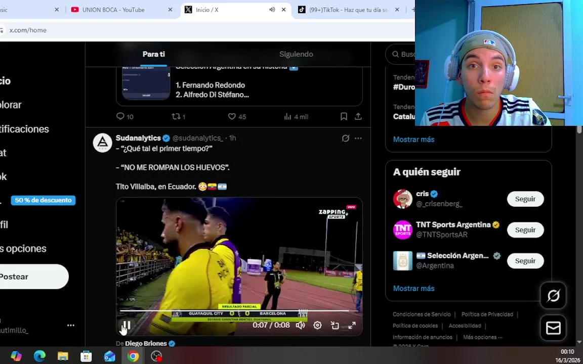Open Microsoft Edge from the taskbar
This screenshot has width=583, height=364.
coord(39,356)
